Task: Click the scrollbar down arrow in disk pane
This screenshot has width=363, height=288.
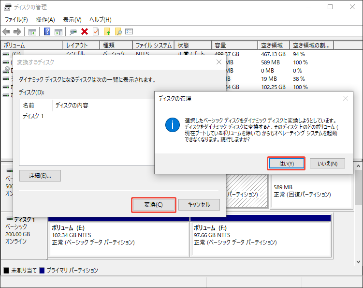Action: pos(358,262)
